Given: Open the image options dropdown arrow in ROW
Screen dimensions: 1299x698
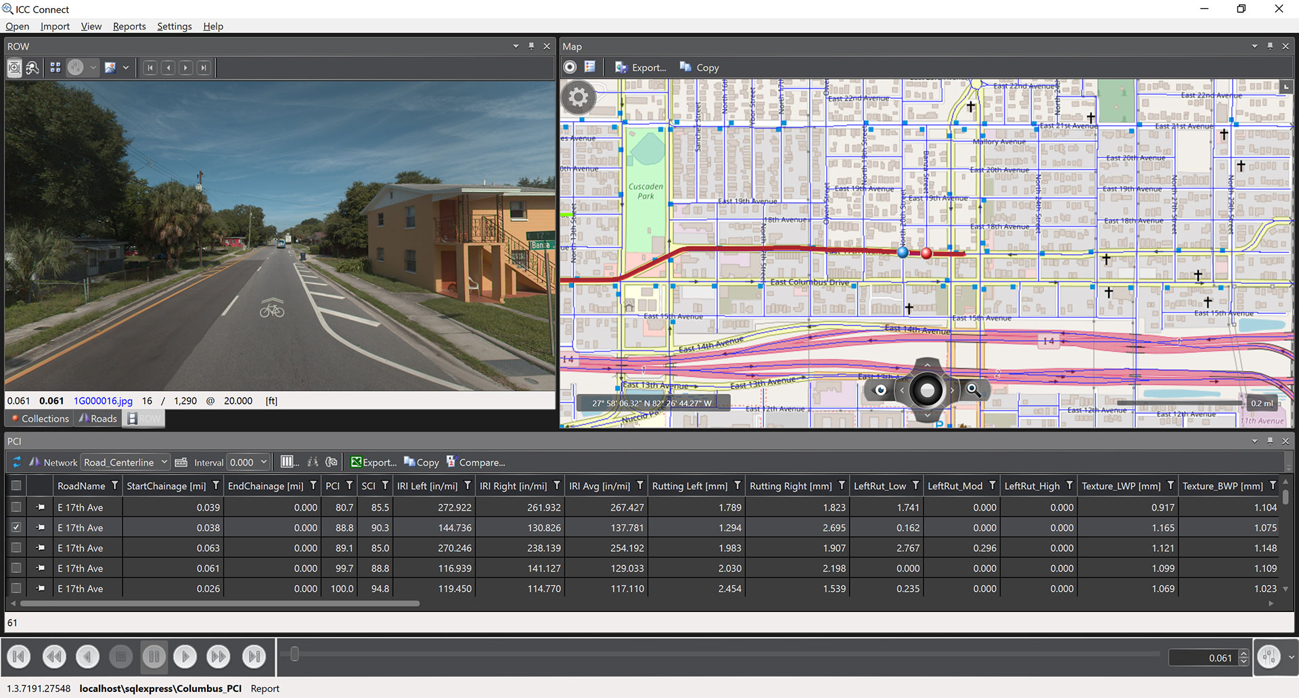Looking at the screenshot, I should tap(126, 68).
